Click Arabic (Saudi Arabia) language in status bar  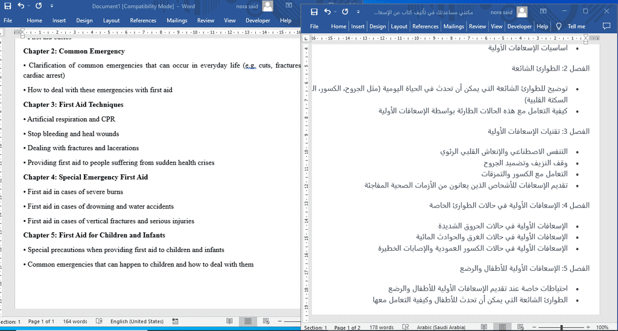441,327
